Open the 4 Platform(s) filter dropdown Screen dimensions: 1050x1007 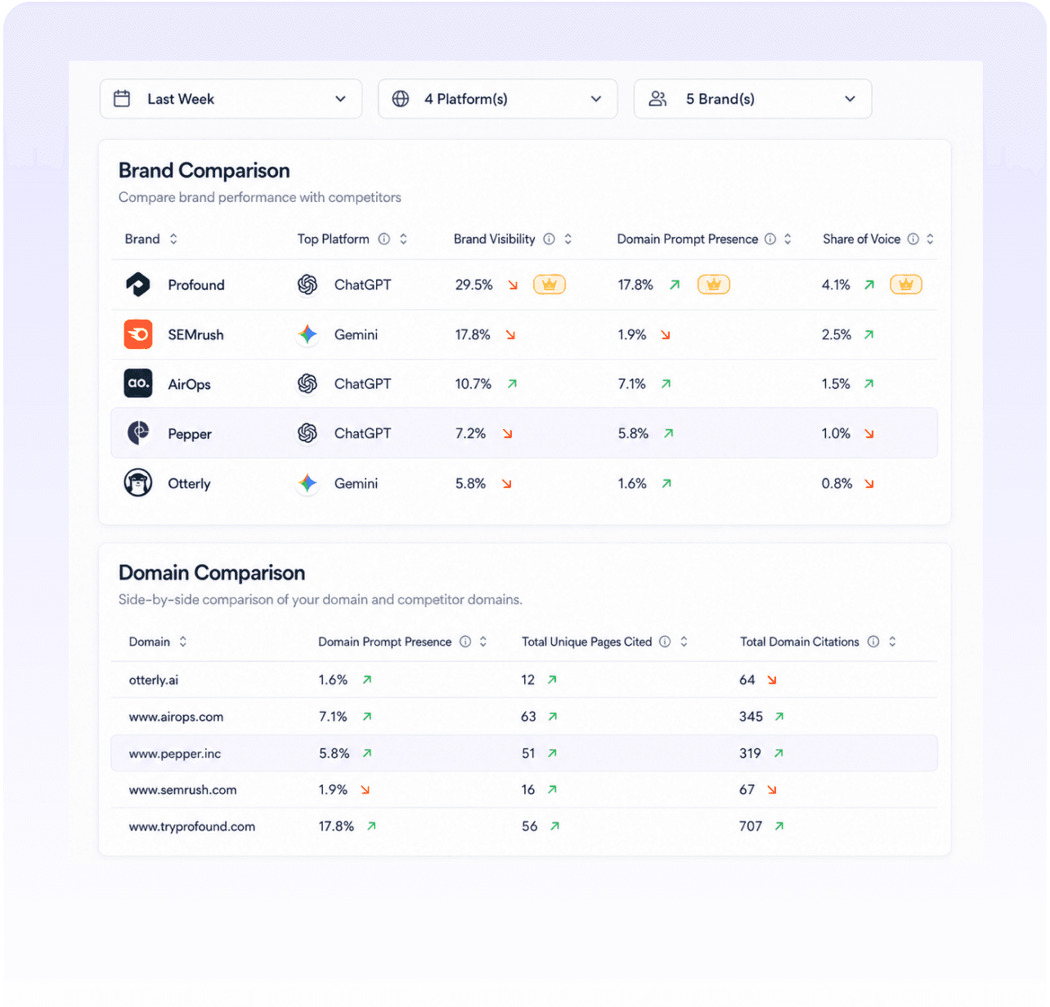tap(497, 99)
